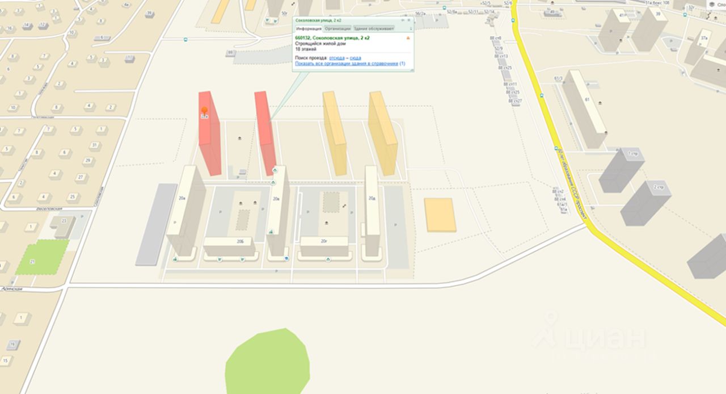
Task: Close the Соколовская улица info popup
Action: pos(410,20)
